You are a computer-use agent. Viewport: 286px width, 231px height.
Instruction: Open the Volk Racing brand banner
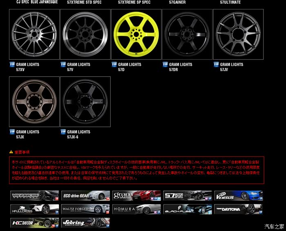[x=34, y=195]
